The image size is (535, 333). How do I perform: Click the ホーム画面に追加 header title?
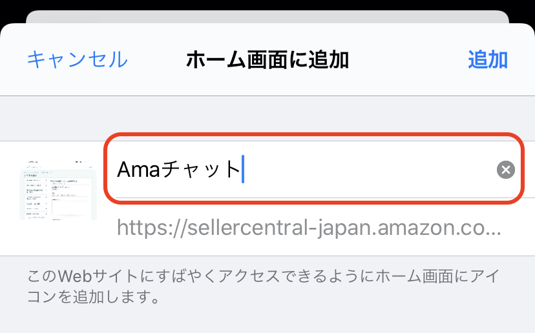(x=267, y=60)
